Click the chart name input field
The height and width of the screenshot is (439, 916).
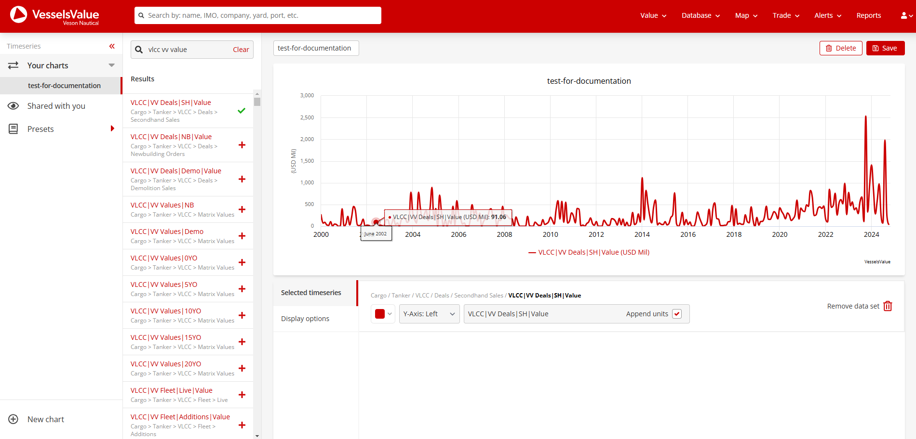[x=316, y=48]
